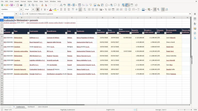This screenshot has height=111, width=198.
Task: Open sidebar Navigator panel
Action: (195, 33)
